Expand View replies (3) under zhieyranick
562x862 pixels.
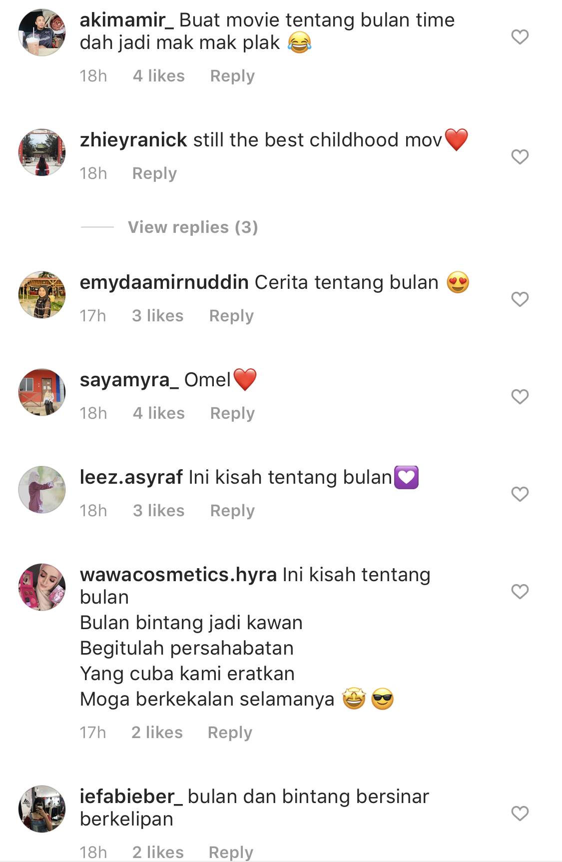(193, 227)
